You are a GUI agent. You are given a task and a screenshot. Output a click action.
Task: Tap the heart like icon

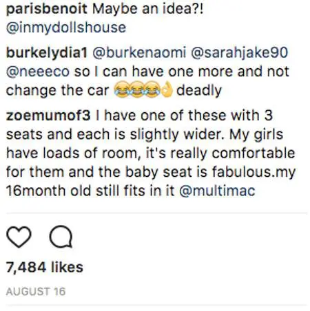(x=19, y=237)
